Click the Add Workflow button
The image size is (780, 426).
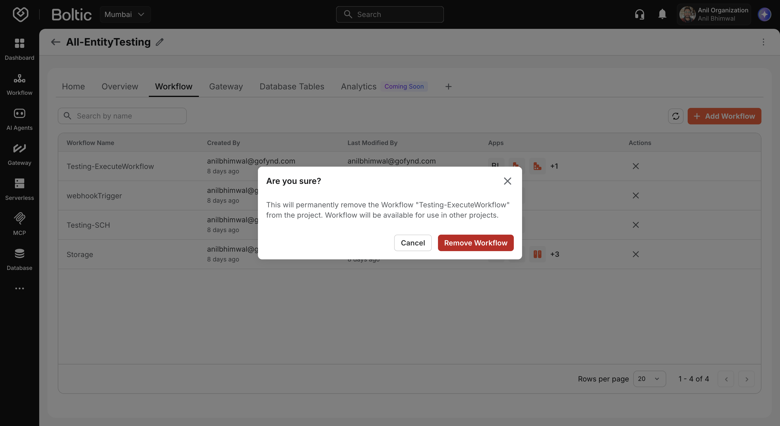pyautogui.click(x=724, y=116)
